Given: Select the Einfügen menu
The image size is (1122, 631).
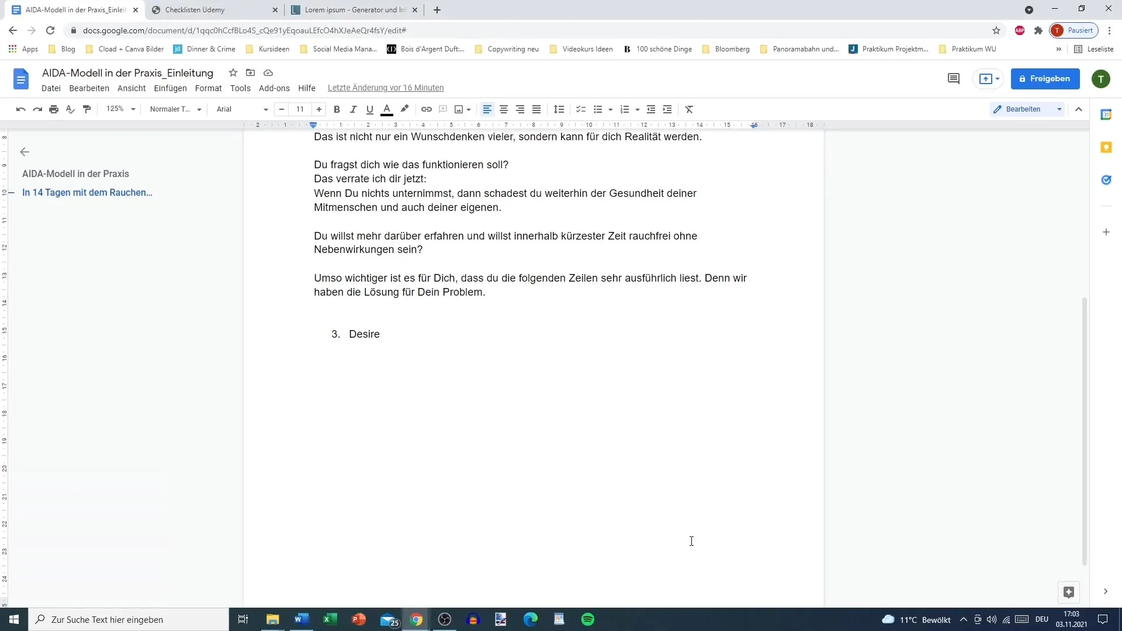Looking at the screenshot, I should pos(170,87).
